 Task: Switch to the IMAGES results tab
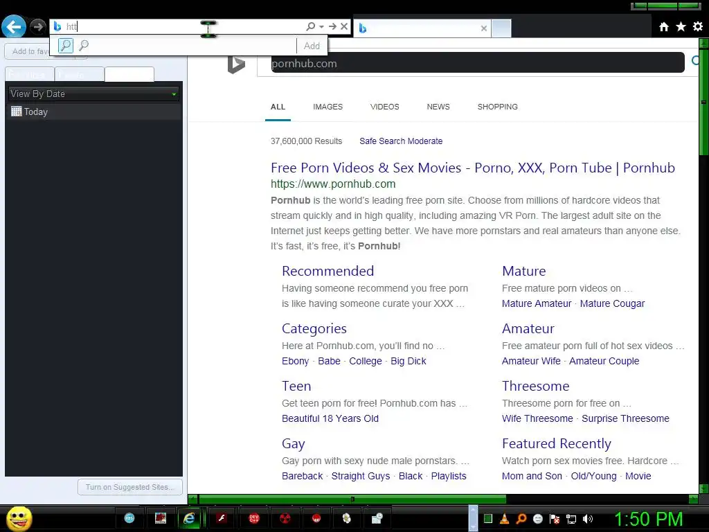(327, 107)
